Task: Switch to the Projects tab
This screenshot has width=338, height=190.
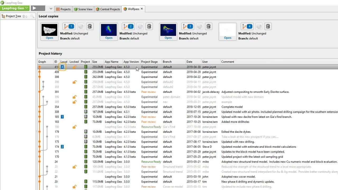Action: (x=63, y=9)
